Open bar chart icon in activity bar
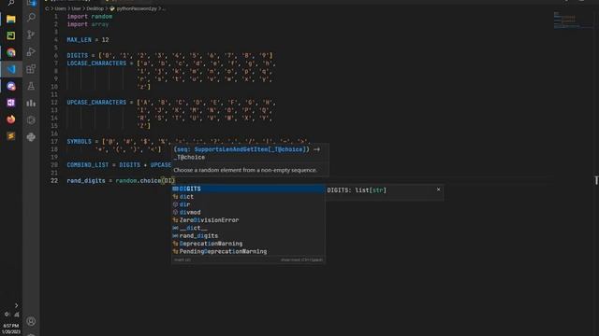Image resolution: width=599 pixels, height=336 pixels. point(31,103)
